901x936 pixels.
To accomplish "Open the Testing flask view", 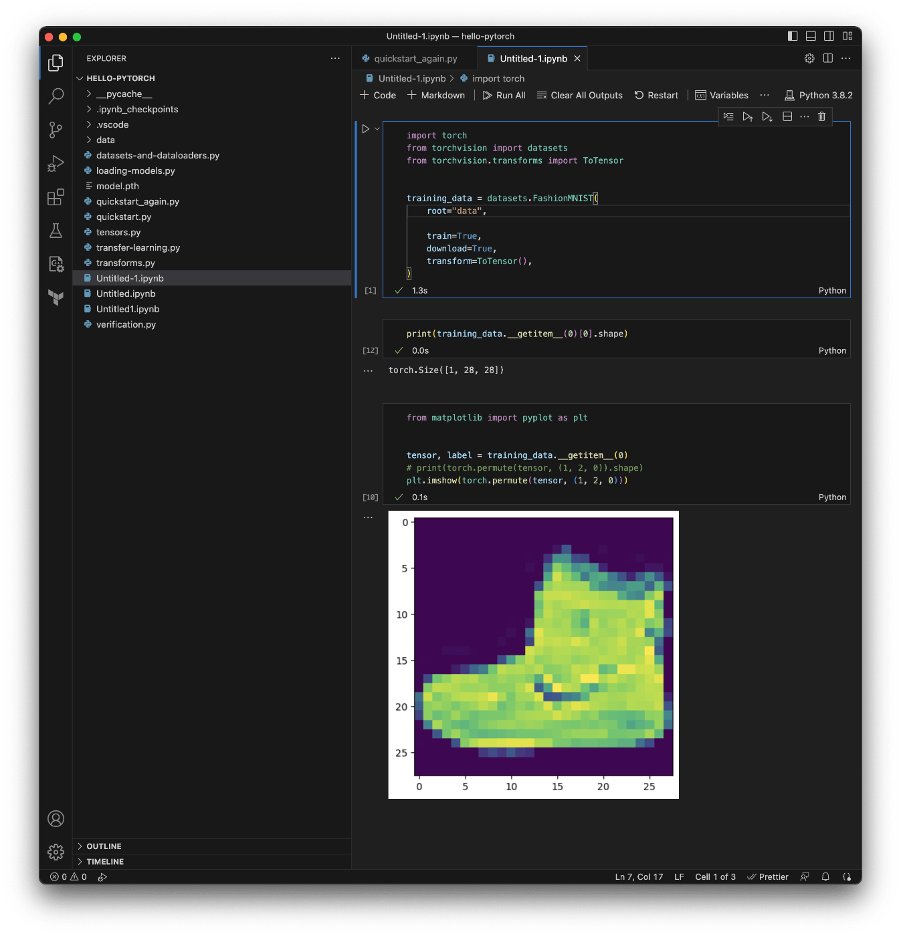I will (56, 231).
